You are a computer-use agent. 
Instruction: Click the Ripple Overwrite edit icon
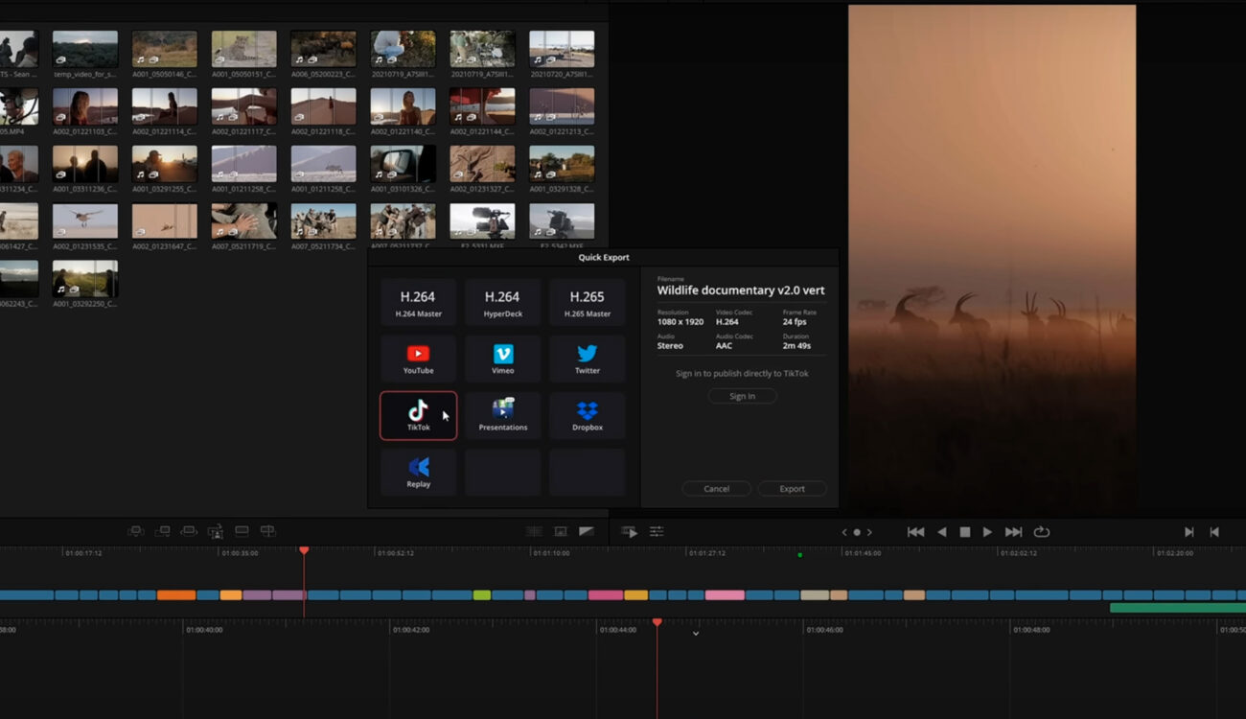189,531
